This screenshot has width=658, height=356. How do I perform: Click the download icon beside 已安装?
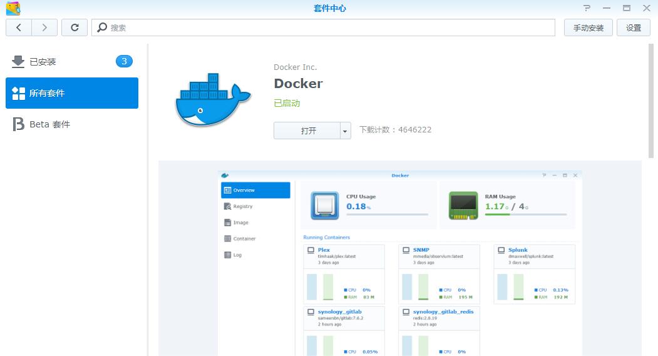pyautogui.click(x=18, y=61)
